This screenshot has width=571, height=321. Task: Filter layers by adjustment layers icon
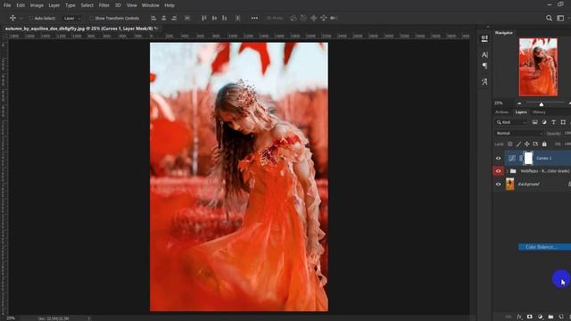tap(544, 122)
